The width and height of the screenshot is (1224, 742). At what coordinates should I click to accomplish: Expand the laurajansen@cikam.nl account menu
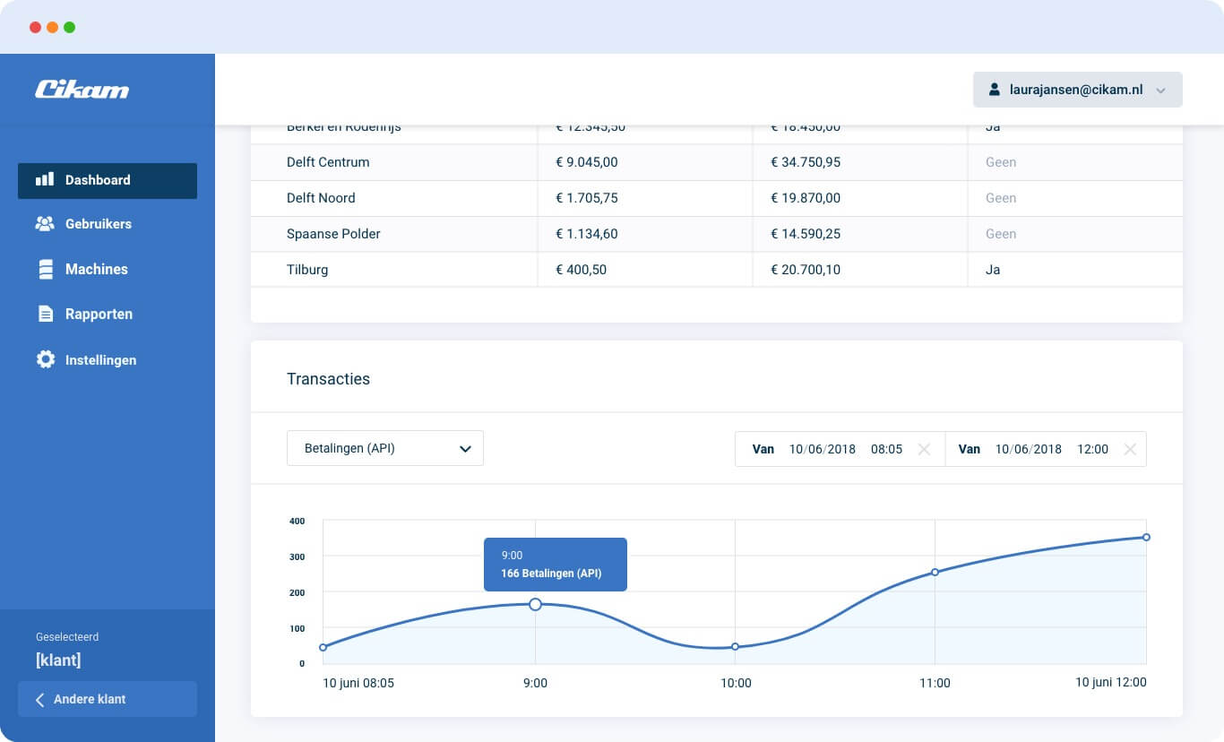pos(1077,90)
